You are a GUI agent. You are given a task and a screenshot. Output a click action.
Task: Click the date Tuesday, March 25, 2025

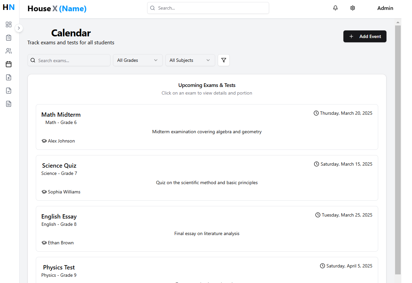(x=347, y=215)
